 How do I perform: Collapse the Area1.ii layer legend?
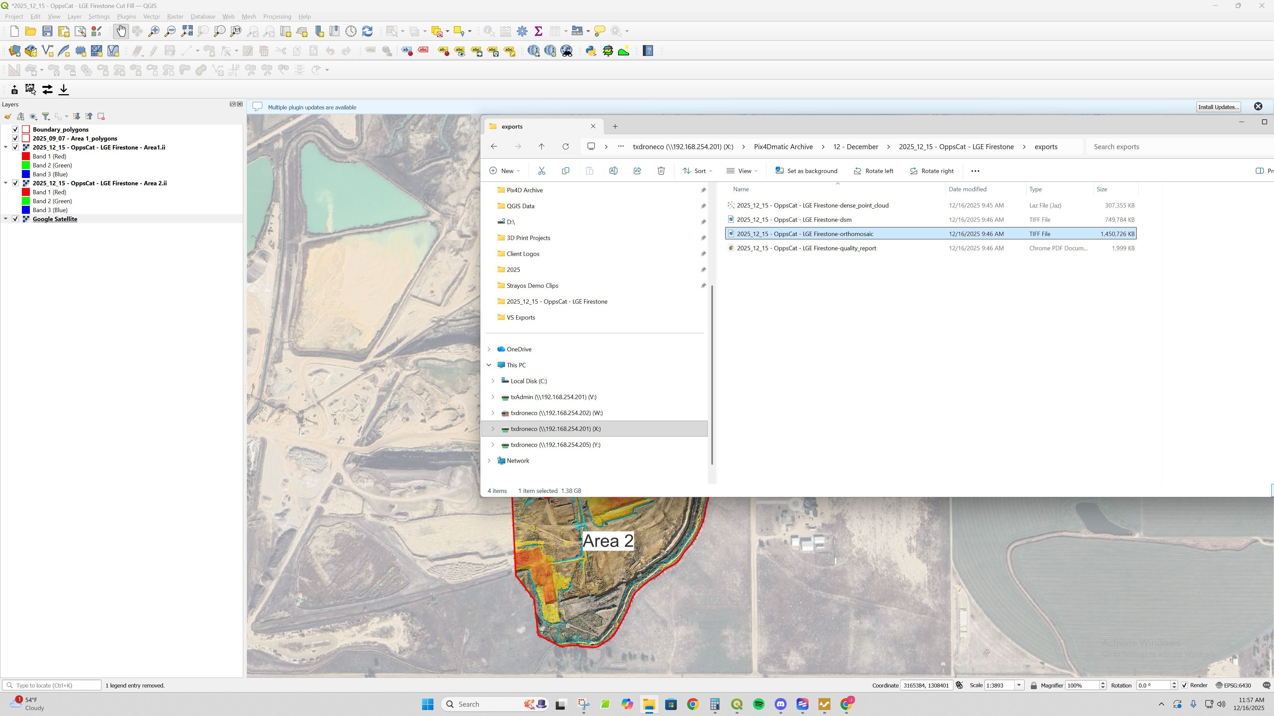click(x=6, y=147)
